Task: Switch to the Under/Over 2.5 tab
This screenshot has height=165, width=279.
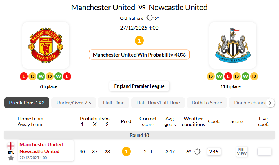Action: (x=74, y=103)
